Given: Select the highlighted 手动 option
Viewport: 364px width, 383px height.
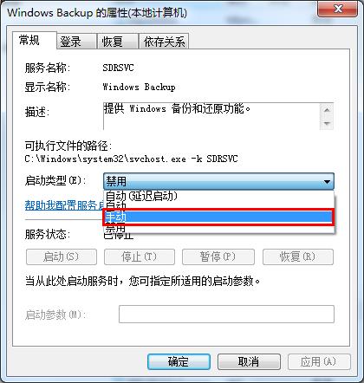Looking at the screenshot, I should (x=218, y=217).
